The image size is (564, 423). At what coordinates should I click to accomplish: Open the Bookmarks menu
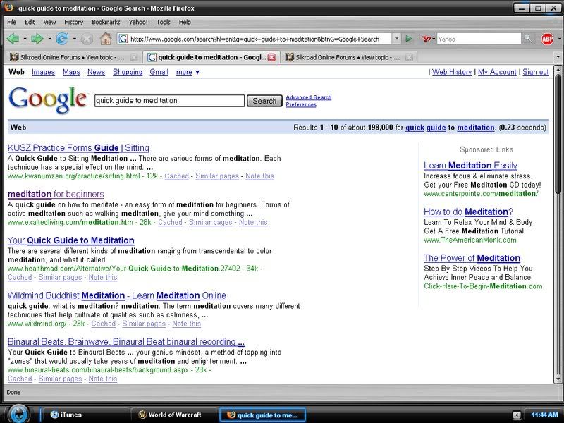106,22
